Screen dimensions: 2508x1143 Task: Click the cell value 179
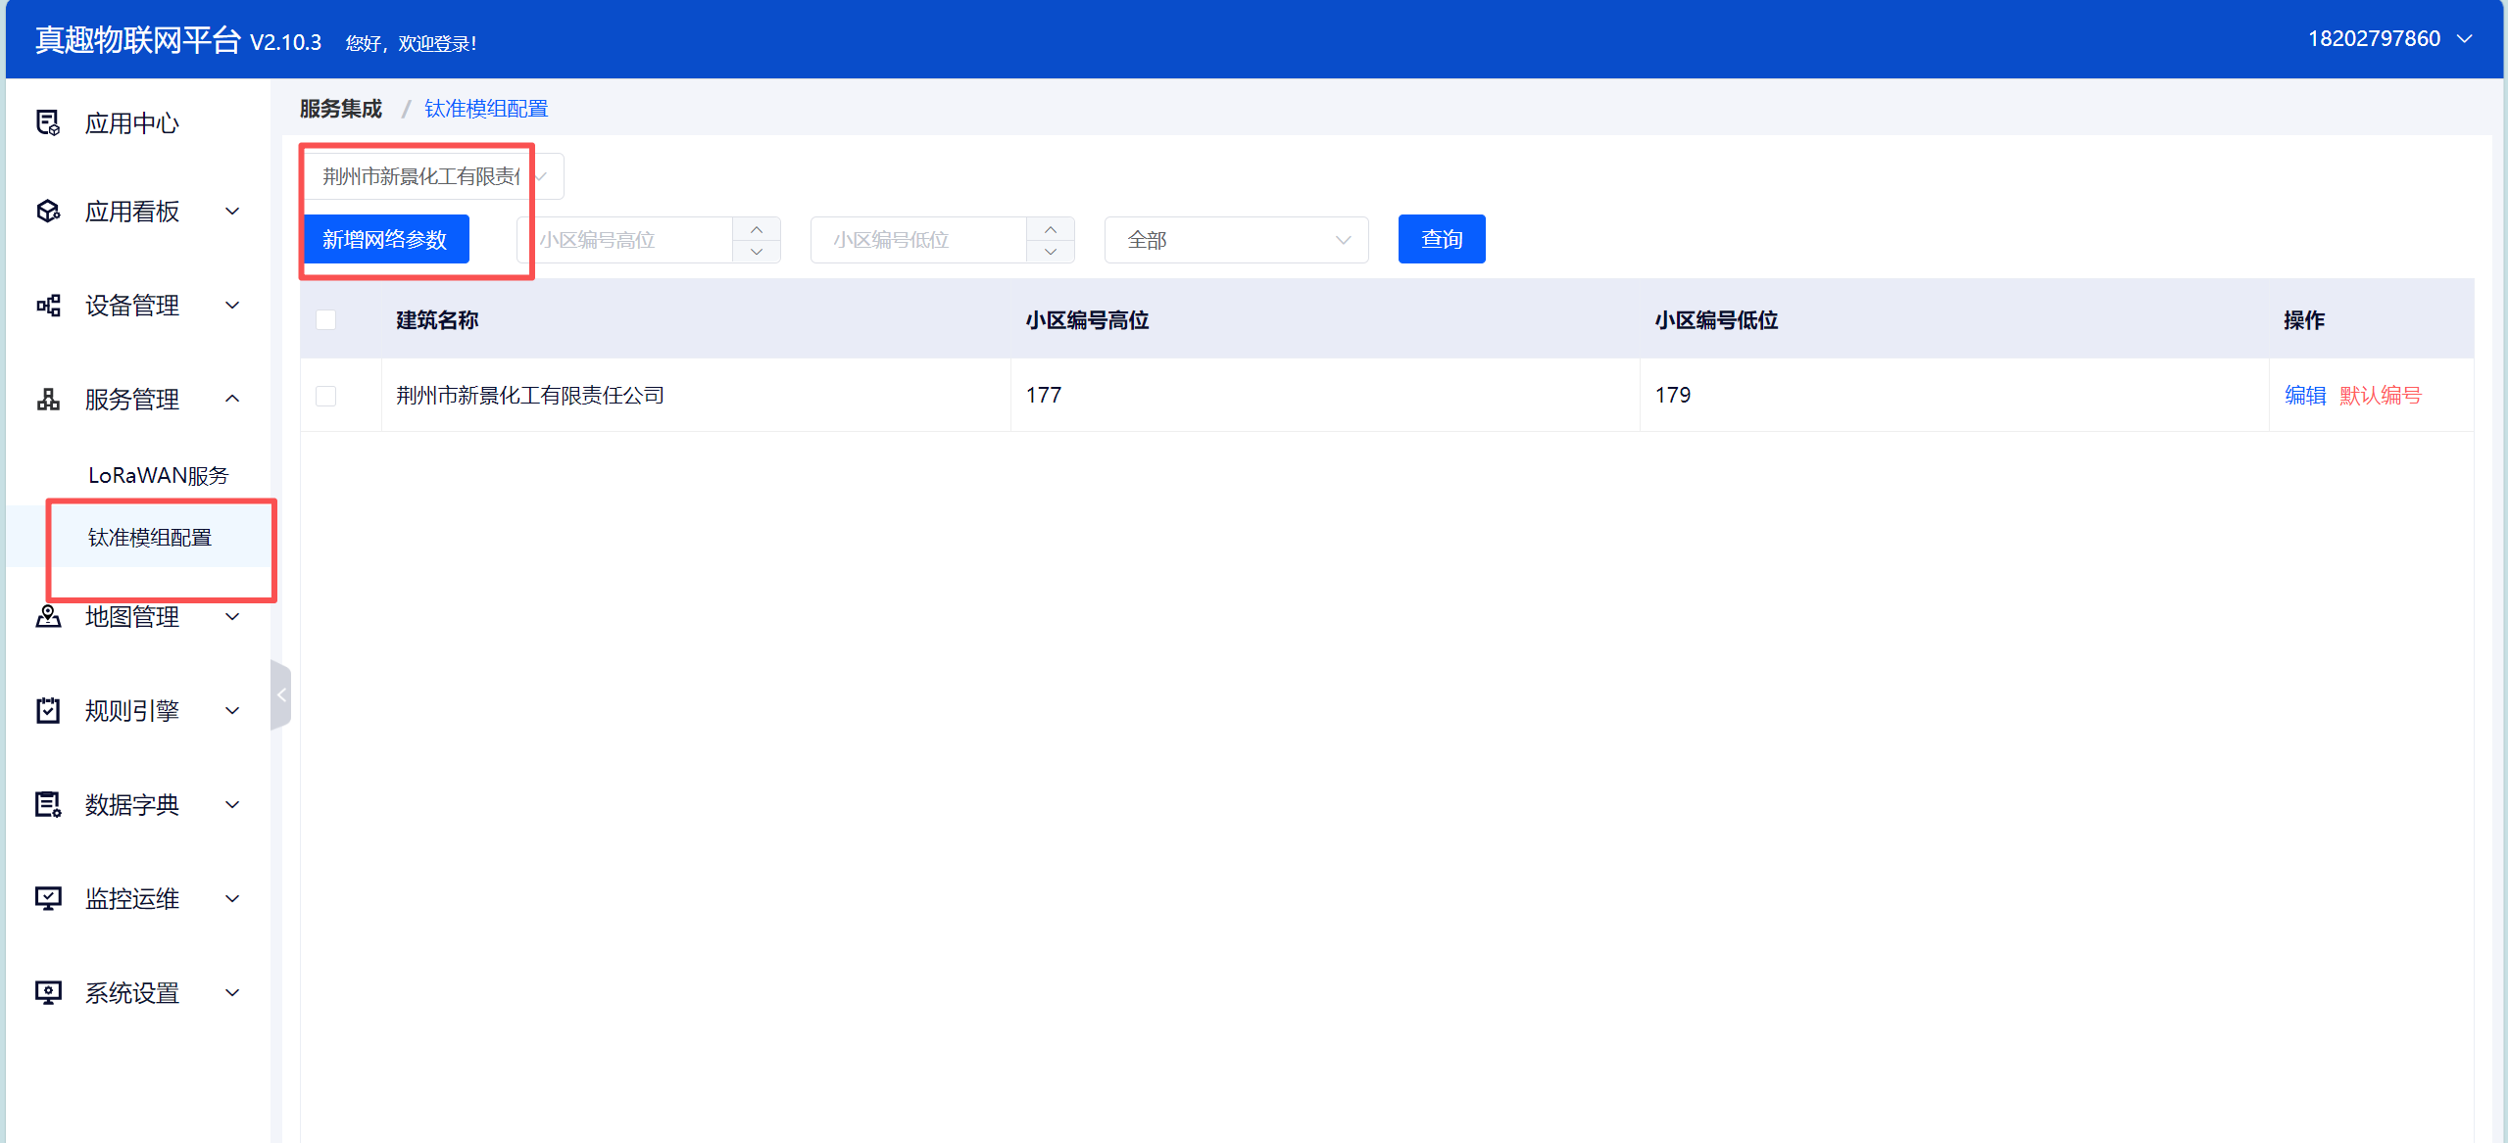coord(1673,395)
